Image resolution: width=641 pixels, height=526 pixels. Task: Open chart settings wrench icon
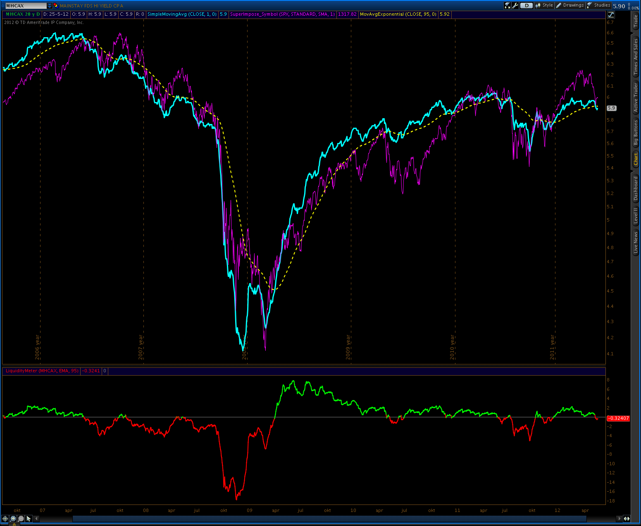pos(515,5)
